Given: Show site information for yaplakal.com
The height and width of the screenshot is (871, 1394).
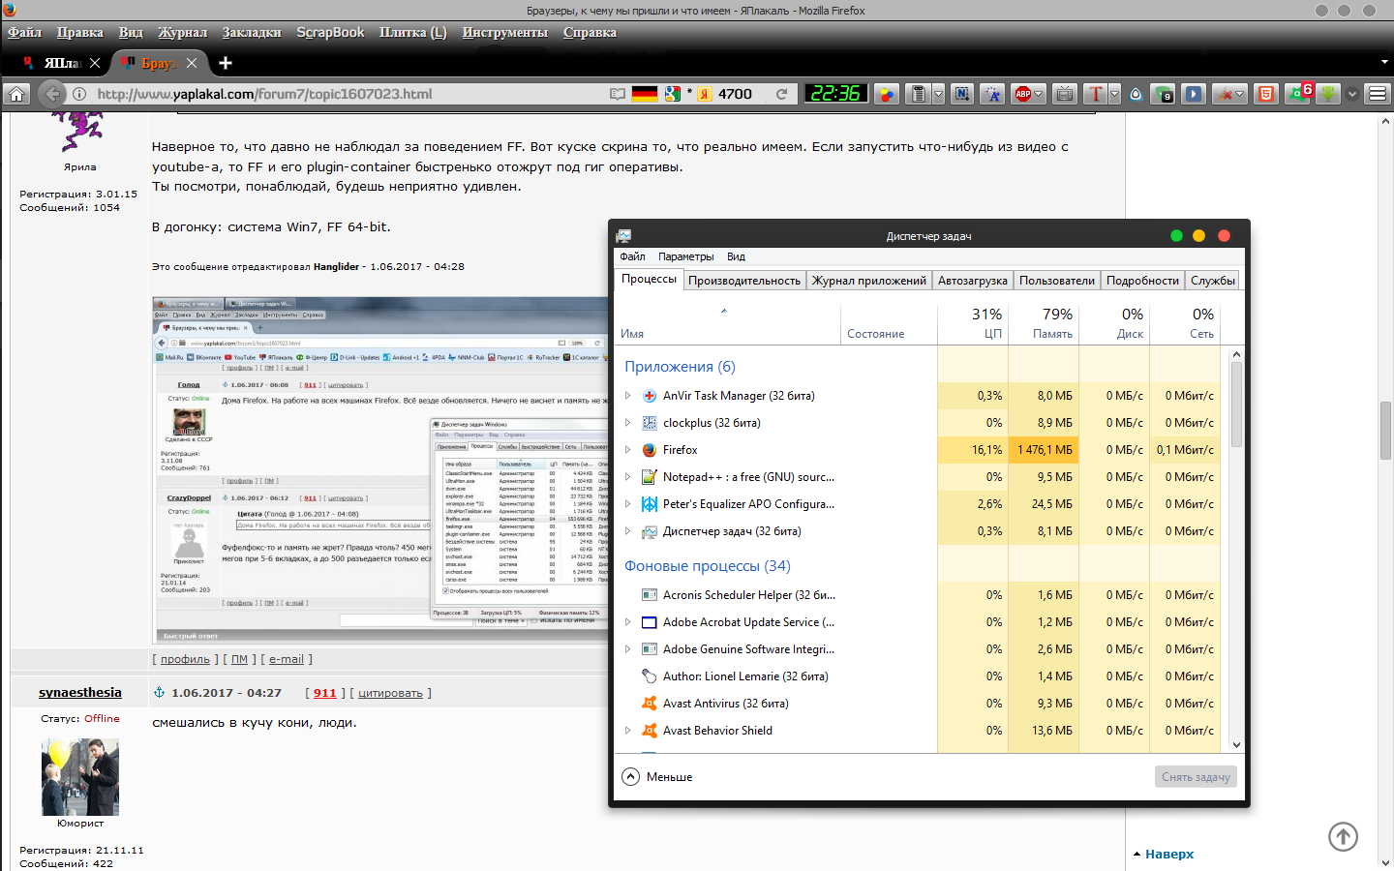Looking at the screenshot, I should (79, 94).
